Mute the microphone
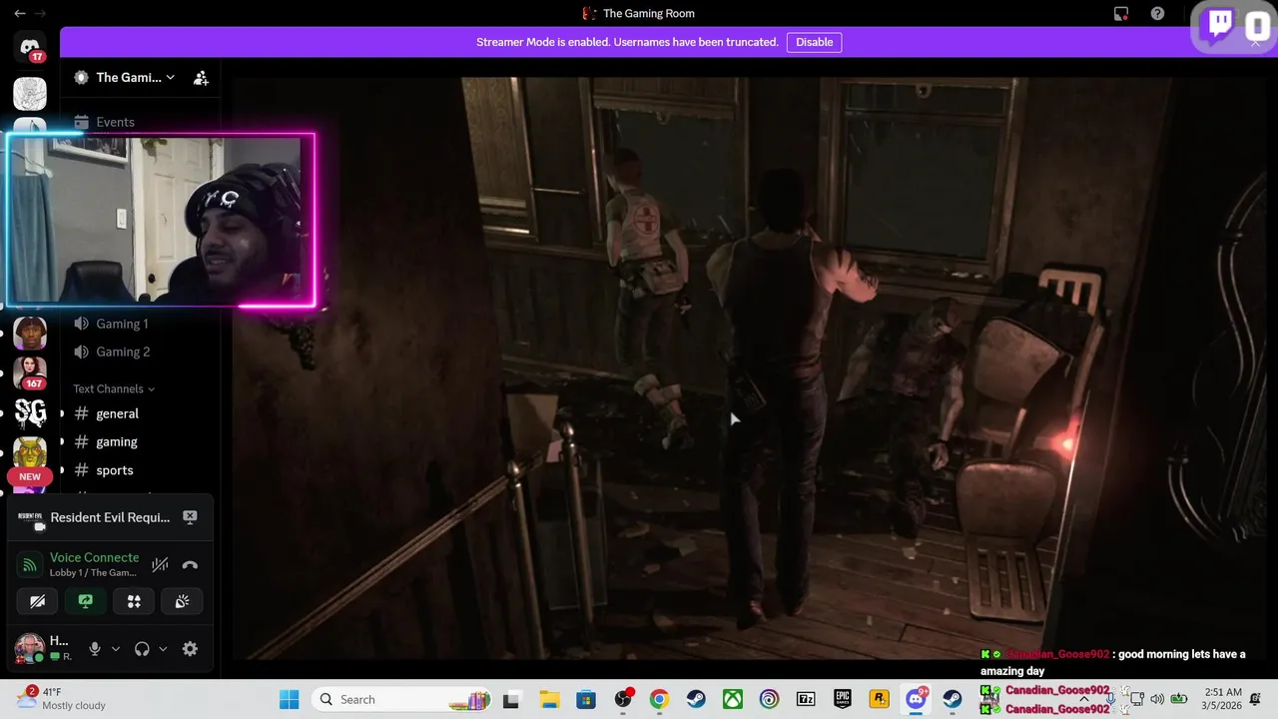 pos(95,649)
